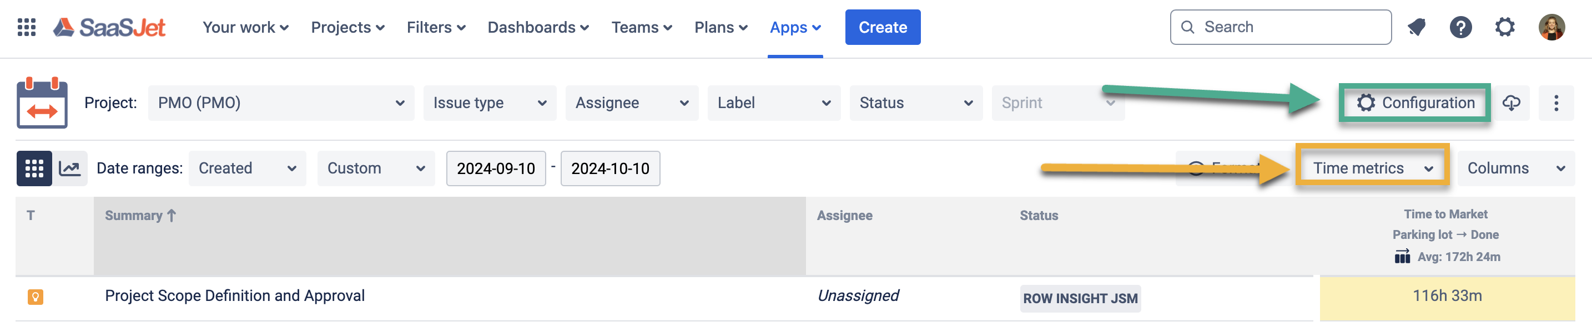
Task: Click the start date field 2024-09-10
Action: pyautogui.click(x=496, y=168)
